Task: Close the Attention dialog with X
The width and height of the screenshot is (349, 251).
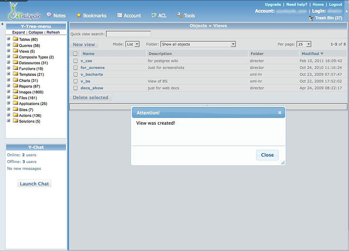Action: click(x=280, y=112)
